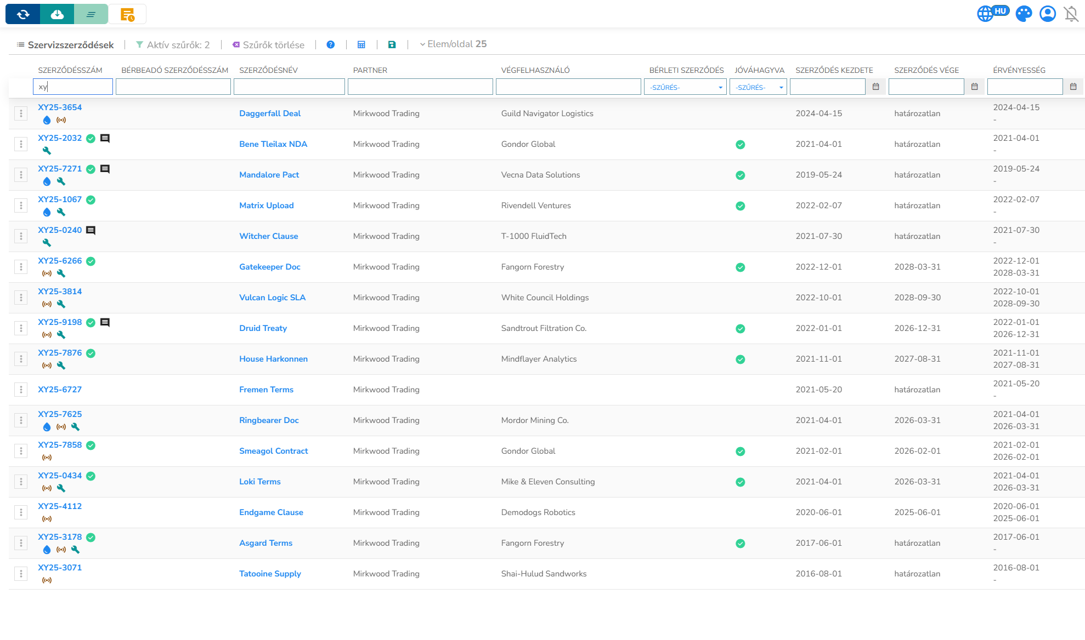The height and width of the screenshot is (640, 1085).
Task: Open the color theme palette icon
Action: 1024,14
